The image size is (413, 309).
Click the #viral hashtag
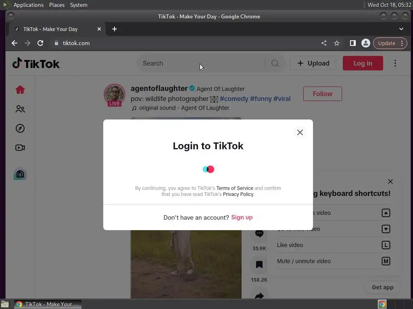(x=282, y=99)
